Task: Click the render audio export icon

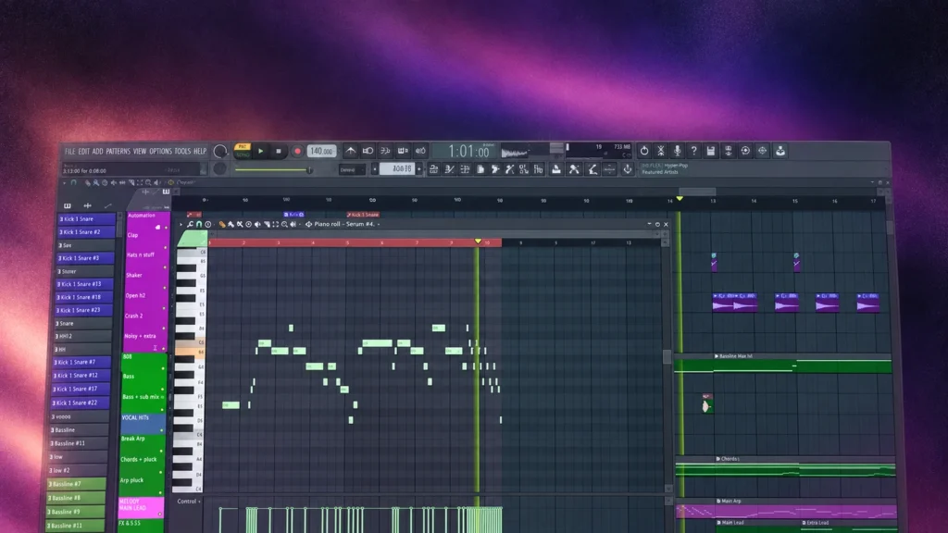Action: pyautogui.click(x=729, y=151)
